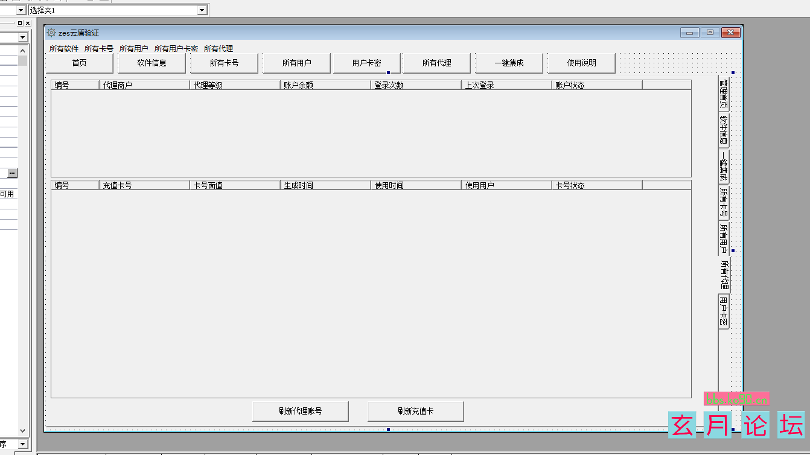Switch to the 所有卡号 vertical tab
Viewport: 810px width, 455px height.
(724, 203)
